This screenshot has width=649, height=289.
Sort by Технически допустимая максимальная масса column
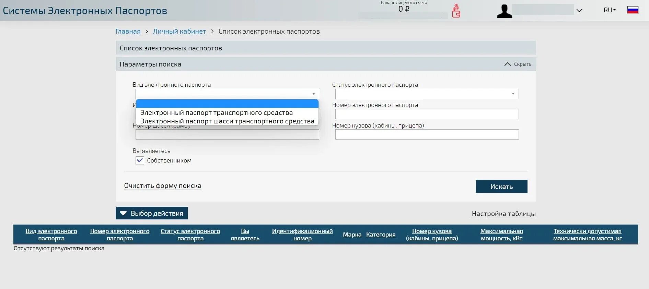[x=588, y=234]
